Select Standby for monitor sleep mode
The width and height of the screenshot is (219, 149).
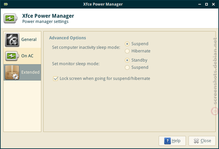point(136,60)
